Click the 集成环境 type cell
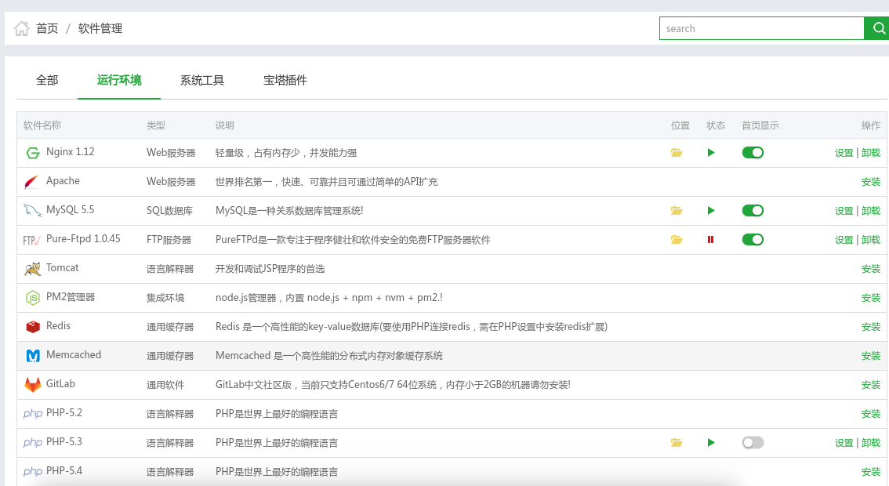The width and height of the screenshot is (889, 486). pyautogui.click(x=165, y=298)
